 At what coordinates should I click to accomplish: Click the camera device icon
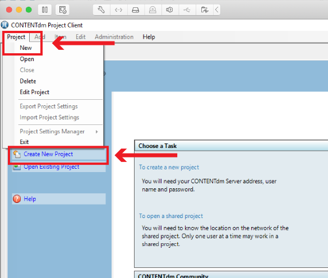pos(153,10)
